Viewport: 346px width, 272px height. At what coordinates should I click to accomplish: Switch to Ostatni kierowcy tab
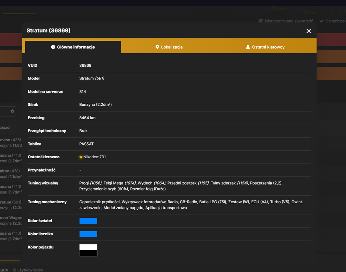[265, 47]
